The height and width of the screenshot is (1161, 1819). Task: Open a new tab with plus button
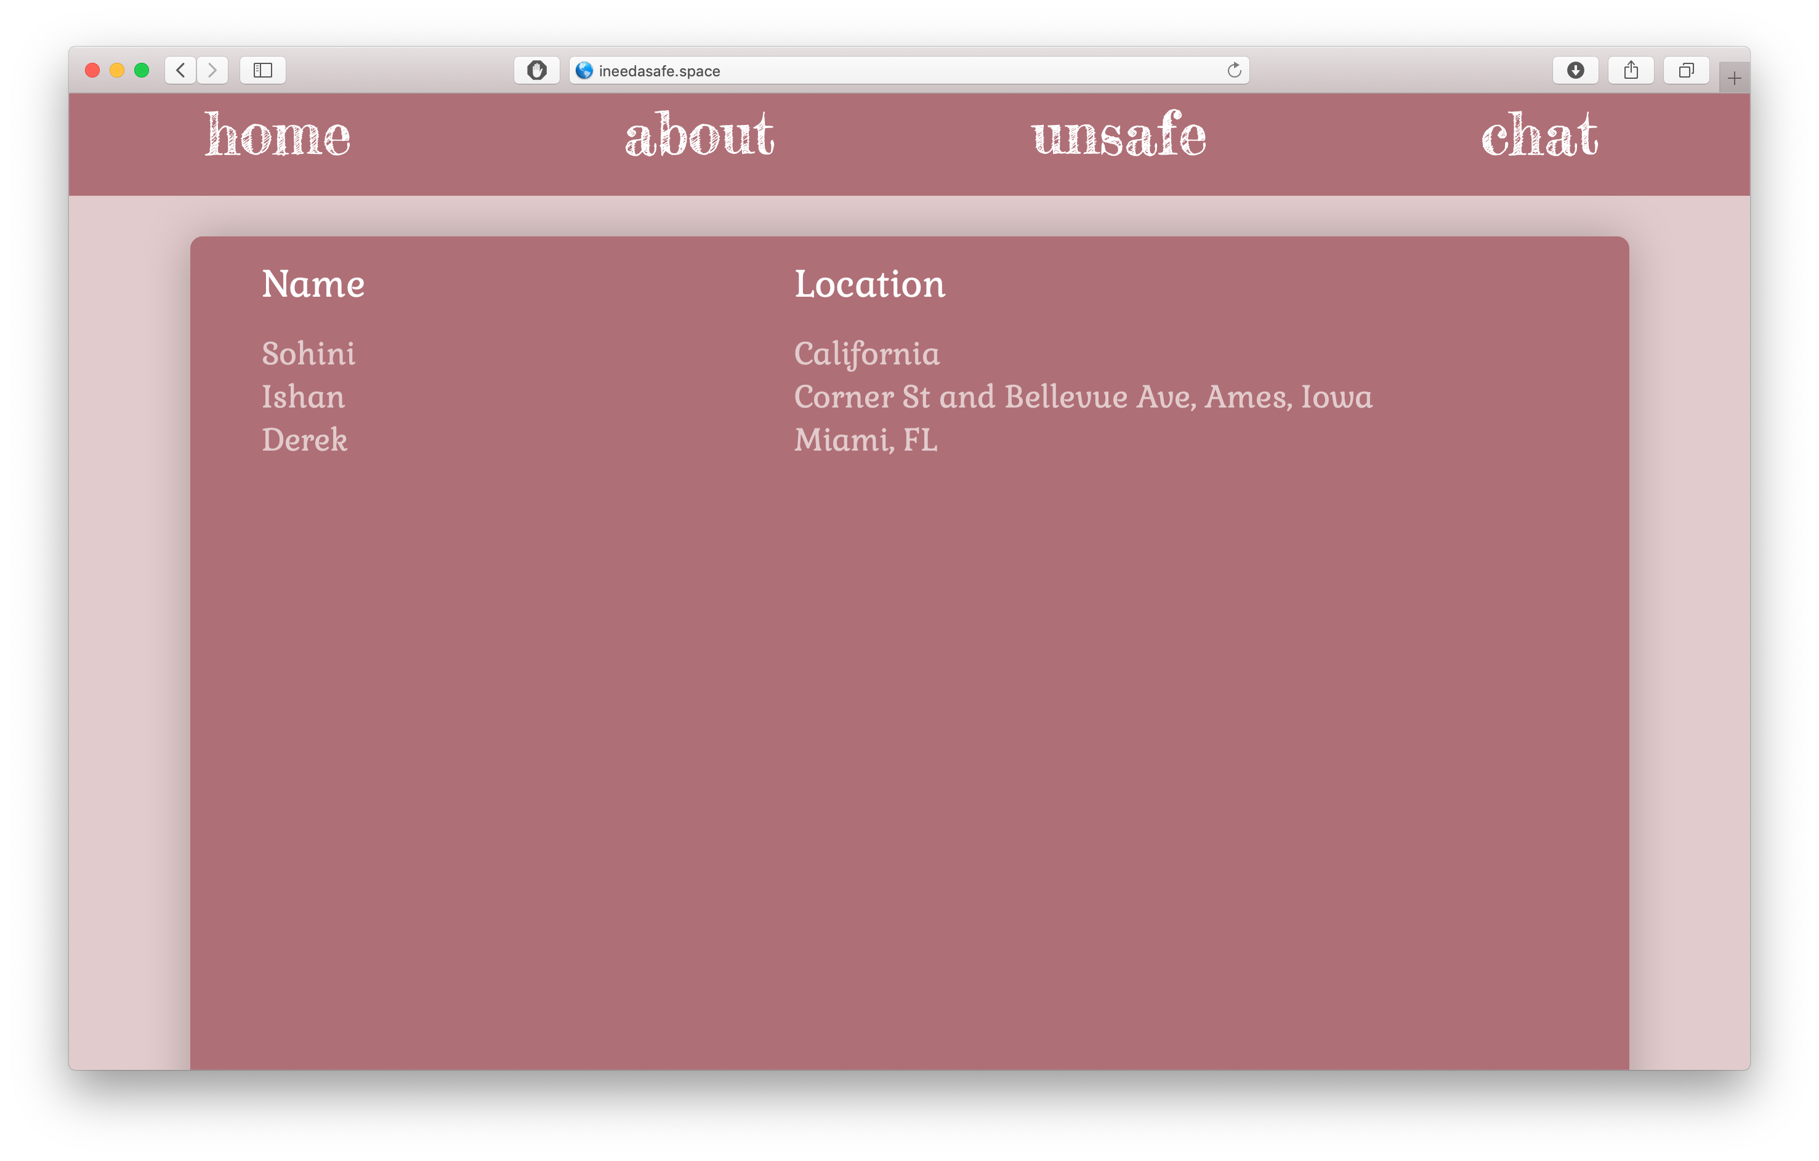pyautogui.click(x=1733, y=78)
